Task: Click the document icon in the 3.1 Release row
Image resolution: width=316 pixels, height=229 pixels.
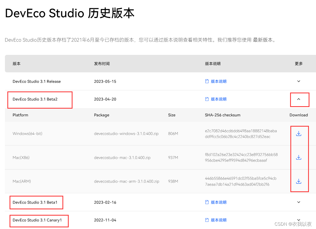Action: point(207,81)
